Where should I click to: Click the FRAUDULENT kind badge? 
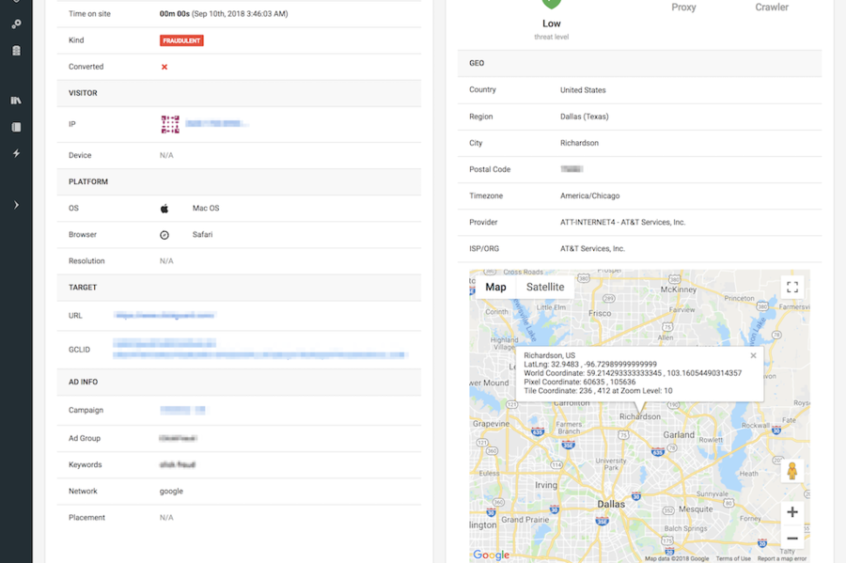(x=181, y=40)
